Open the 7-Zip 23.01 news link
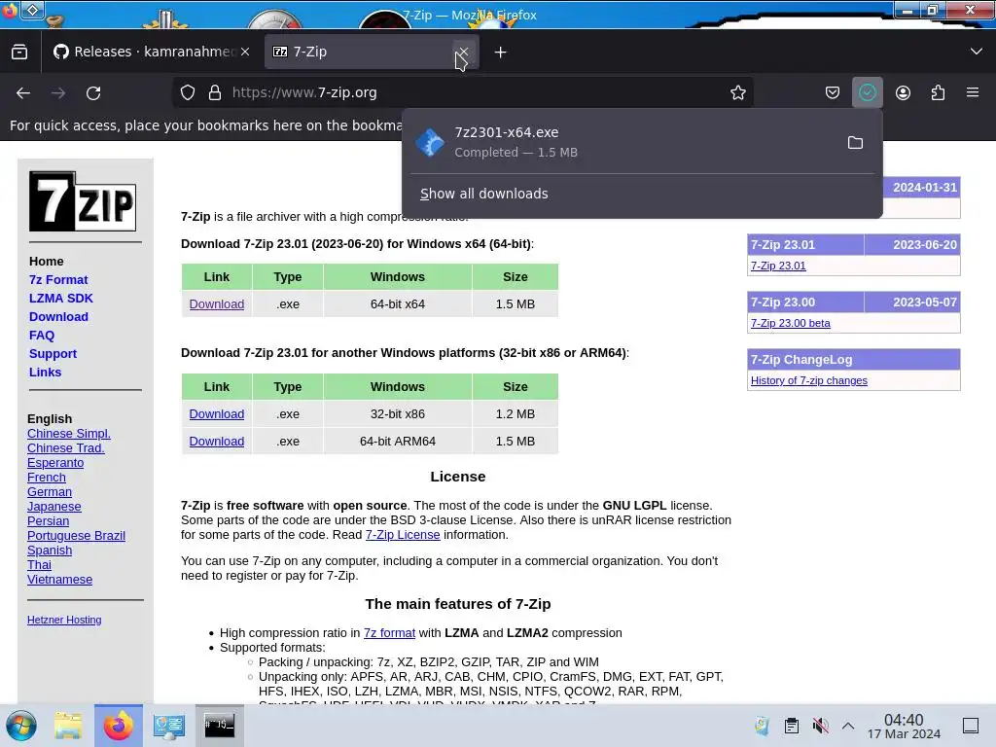Viewport: 996px width, 747px height. (x=778, y=266)
